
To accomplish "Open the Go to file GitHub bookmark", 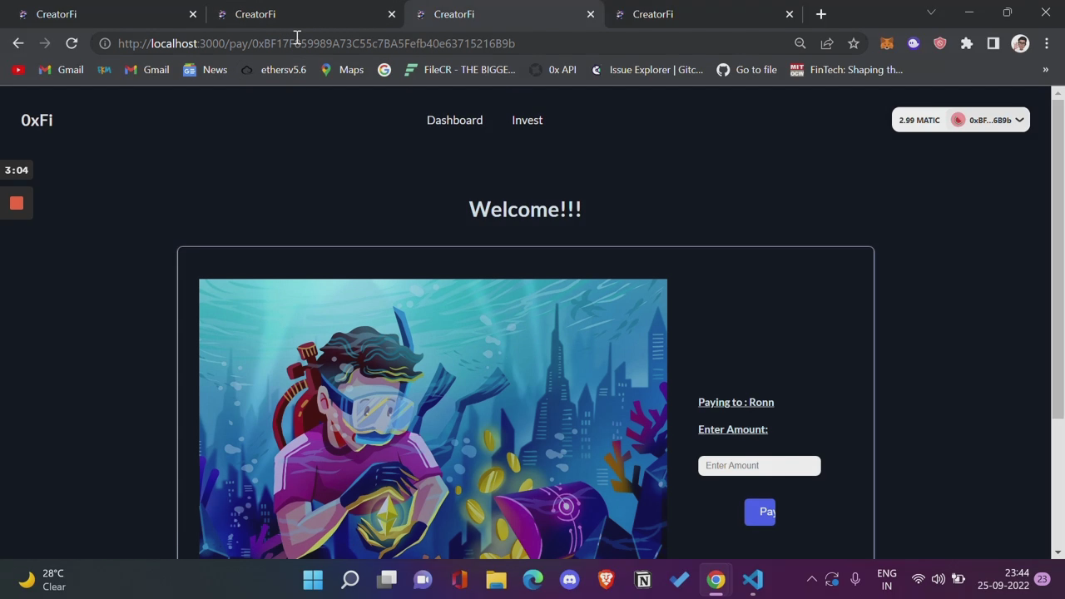I will [x=746, y=70].
